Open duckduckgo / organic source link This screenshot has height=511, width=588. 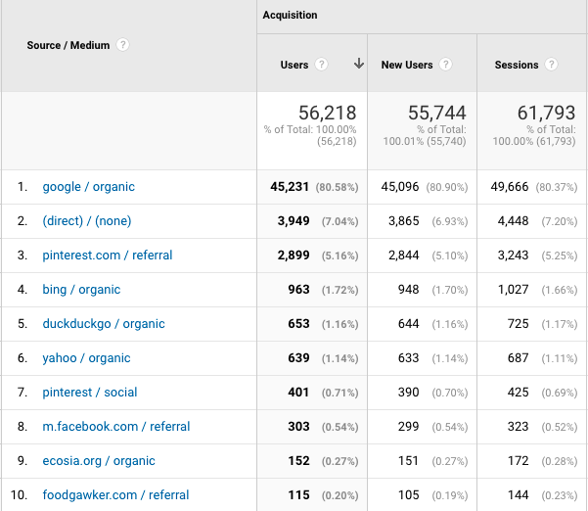coord(104,323)
